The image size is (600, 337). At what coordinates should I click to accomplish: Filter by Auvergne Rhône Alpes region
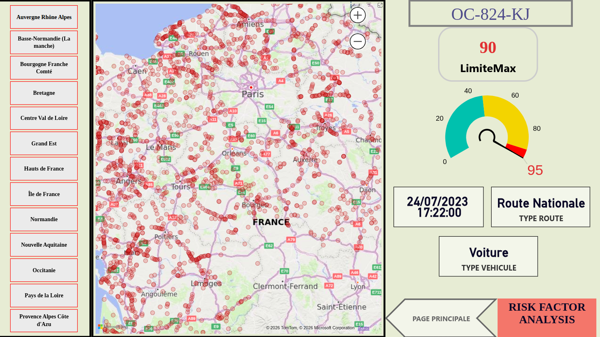(44, 17)
